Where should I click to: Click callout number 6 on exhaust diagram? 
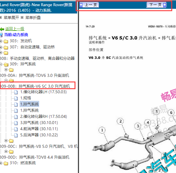171,113
